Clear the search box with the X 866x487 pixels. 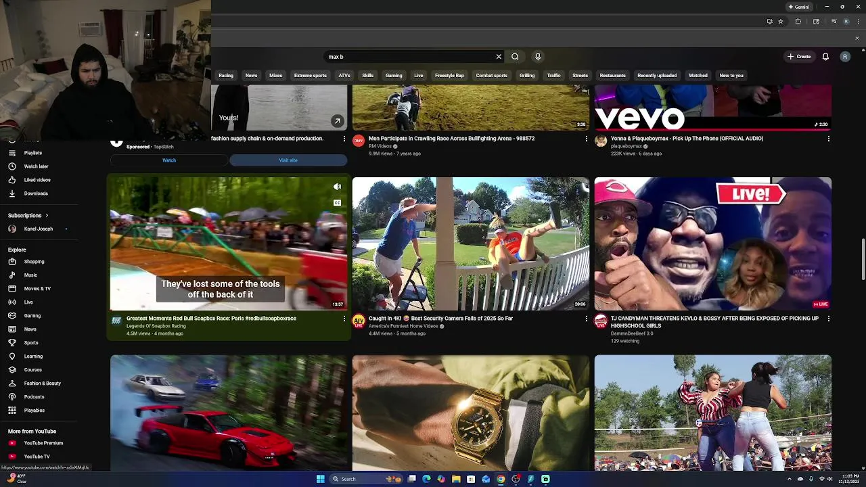pos(499,57)
